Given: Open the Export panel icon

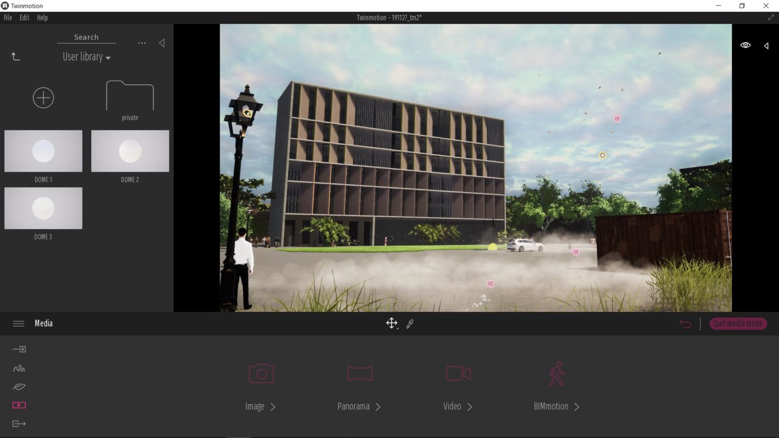Looking at the screenshot, I should coord(19,424).
